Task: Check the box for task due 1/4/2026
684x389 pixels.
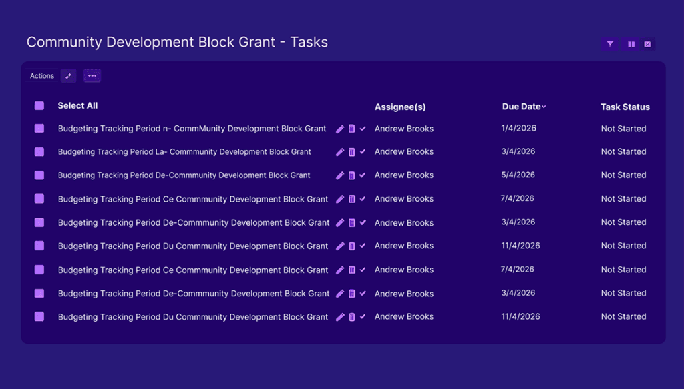Action: coord(39,129)
